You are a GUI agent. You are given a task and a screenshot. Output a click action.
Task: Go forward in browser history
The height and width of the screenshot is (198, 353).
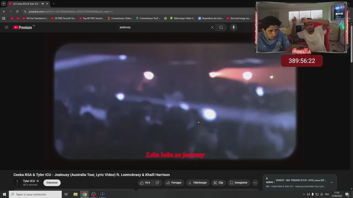point(10,12)
